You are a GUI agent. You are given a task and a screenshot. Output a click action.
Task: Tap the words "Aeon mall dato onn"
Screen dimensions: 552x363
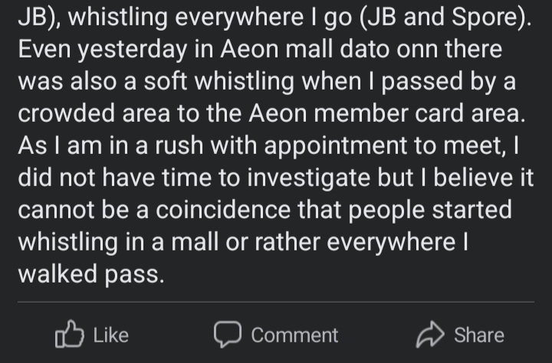(329, 49)
